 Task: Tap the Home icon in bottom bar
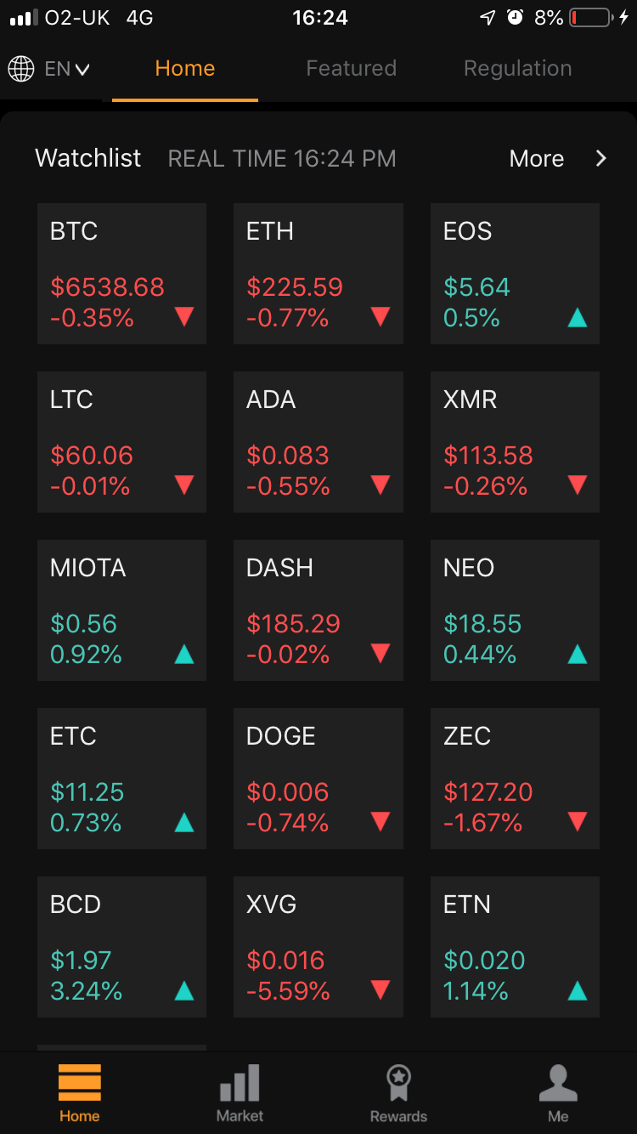coord(80,1082)
